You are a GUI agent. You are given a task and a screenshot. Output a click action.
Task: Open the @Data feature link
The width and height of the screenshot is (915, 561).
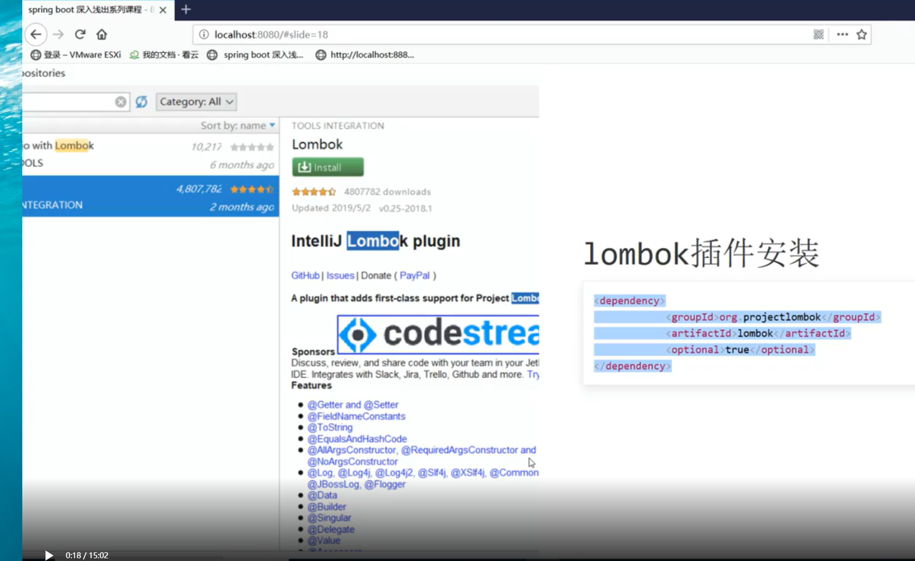coord(322,495)
